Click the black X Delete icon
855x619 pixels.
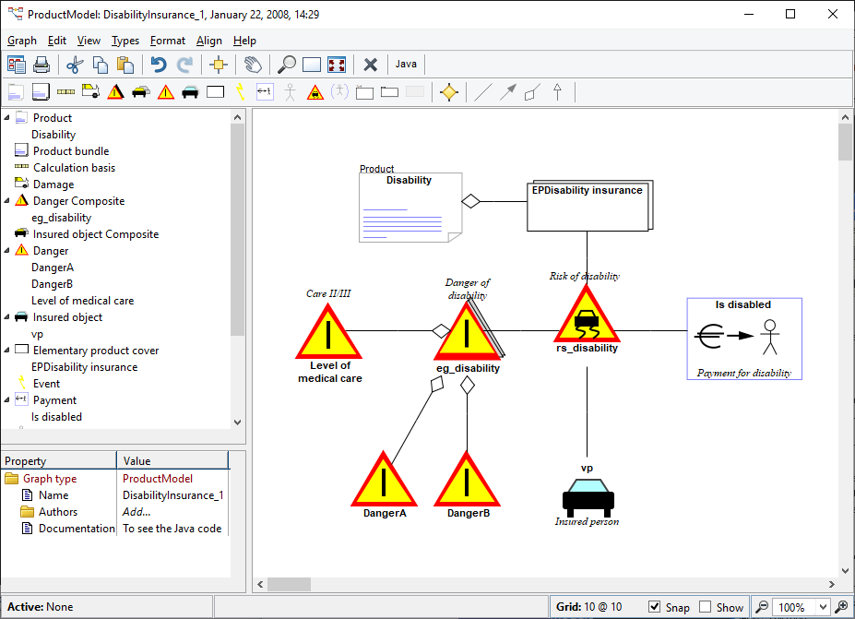tap(371, 65)
